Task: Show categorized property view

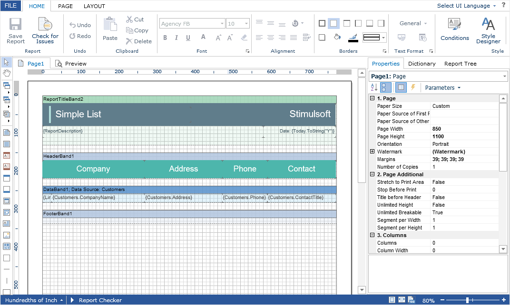Action: click(385, 87)
